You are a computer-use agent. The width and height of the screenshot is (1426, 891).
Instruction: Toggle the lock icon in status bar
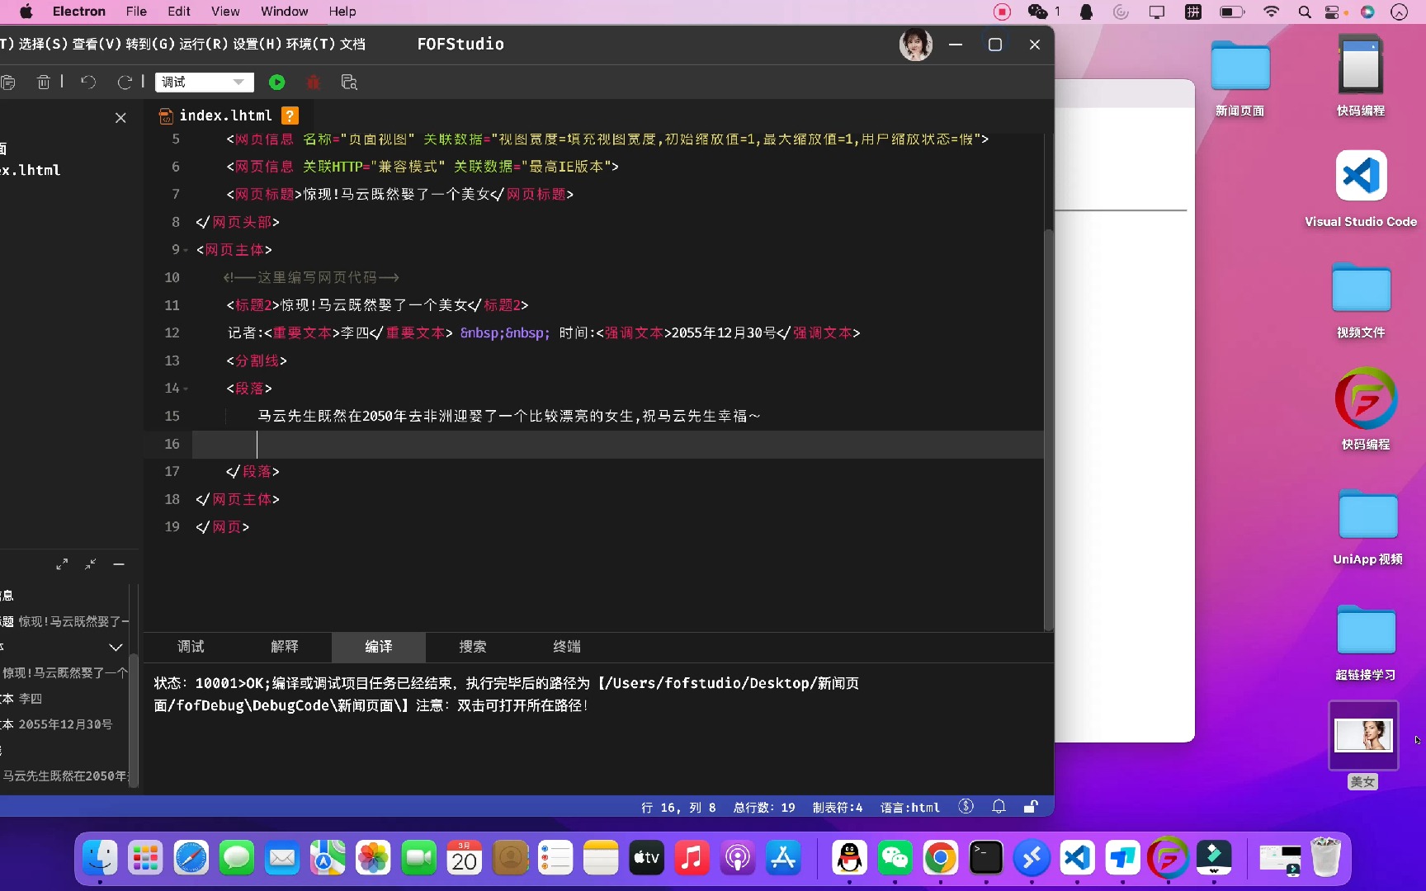1031,807
